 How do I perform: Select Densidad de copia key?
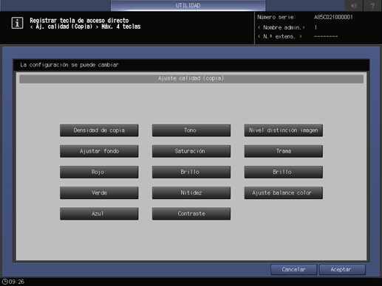point(99,130)
